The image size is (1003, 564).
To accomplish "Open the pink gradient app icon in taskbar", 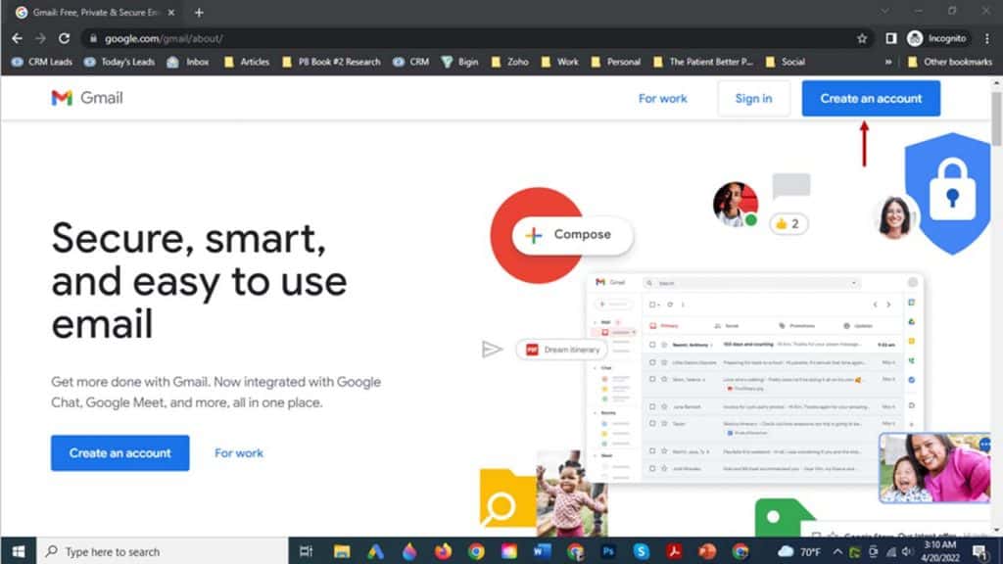I will [x=509, y=551].
